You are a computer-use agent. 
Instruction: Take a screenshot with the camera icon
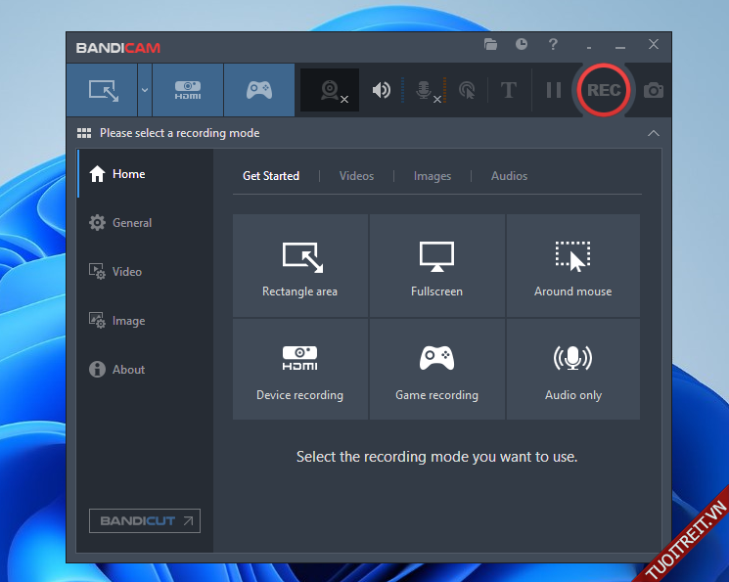[x=654, y=90]
